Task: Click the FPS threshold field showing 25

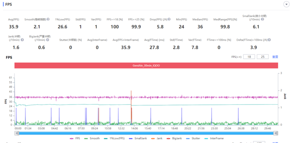Action: tap(263, 57)
